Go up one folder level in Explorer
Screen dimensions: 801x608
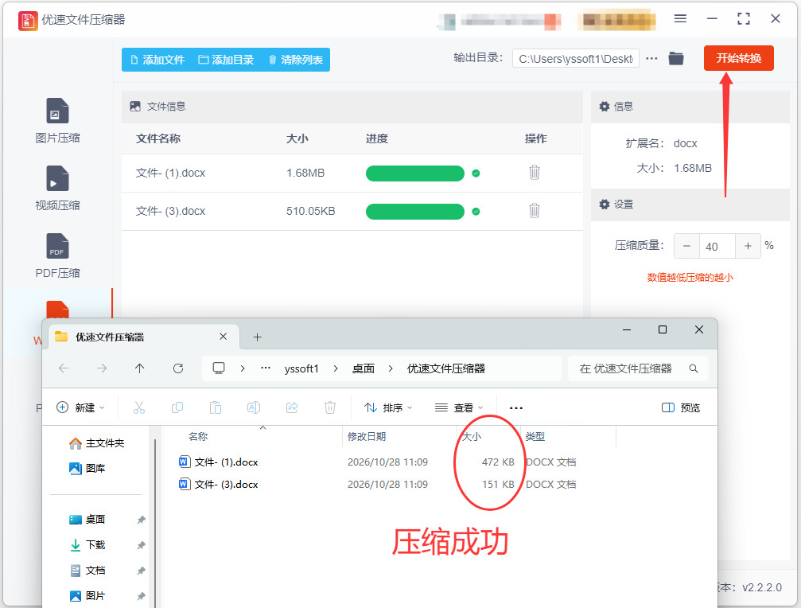point(139,368)
